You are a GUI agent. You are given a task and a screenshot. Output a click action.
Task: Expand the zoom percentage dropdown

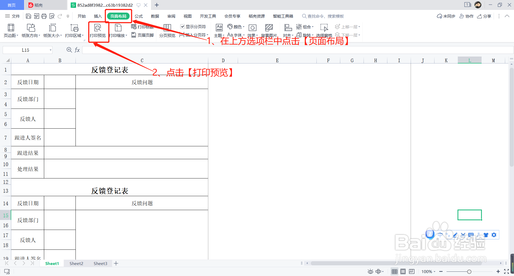[429, 271]
